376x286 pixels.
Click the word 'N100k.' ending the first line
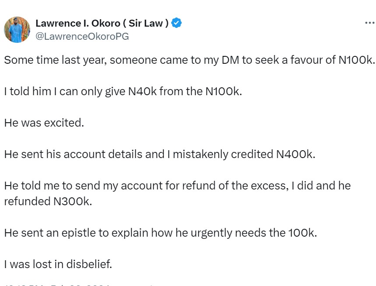pyautogui.click(x=357, y=60)
